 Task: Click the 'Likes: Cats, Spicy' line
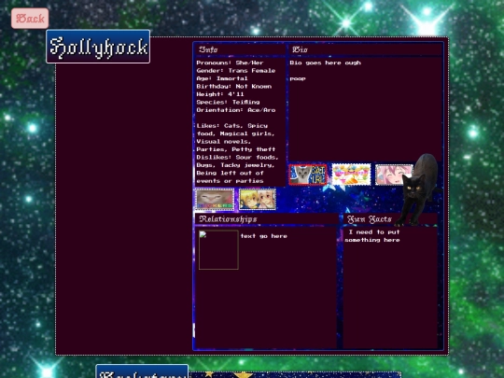[232, 126]
